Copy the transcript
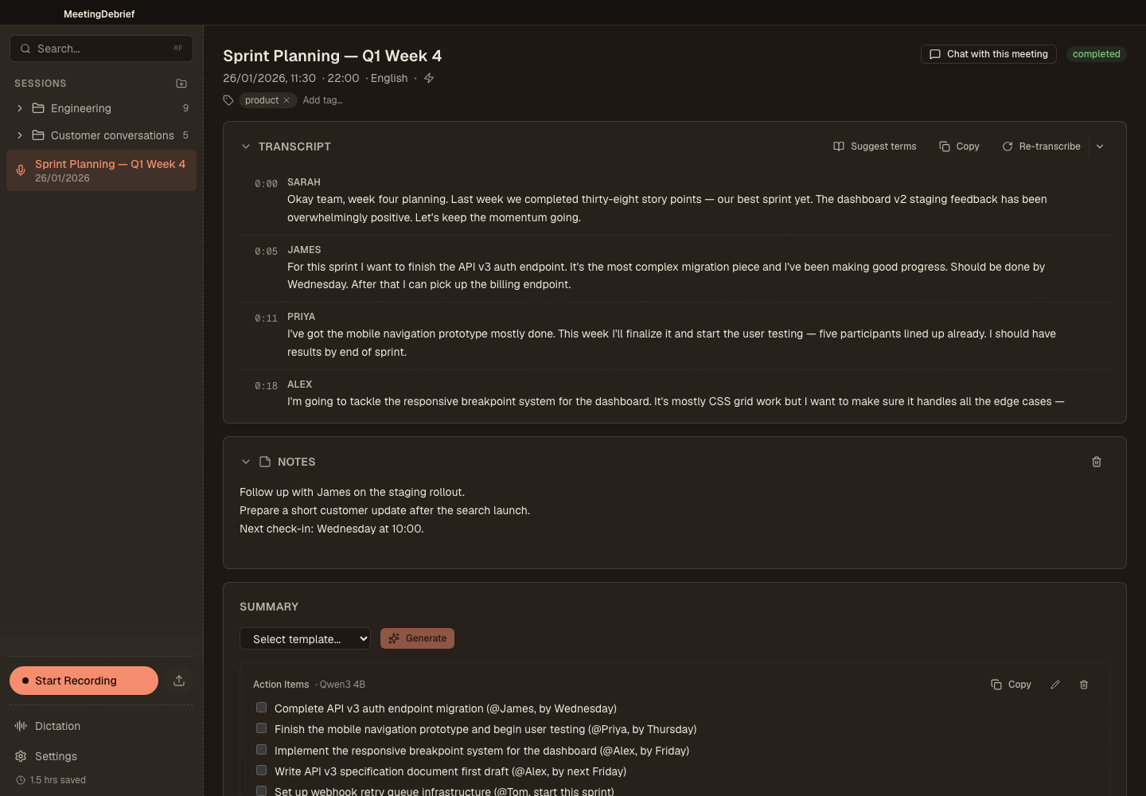 point(959,146)
